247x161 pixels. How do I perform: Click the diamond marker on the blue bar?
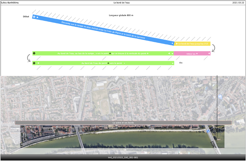pos(34,17)
